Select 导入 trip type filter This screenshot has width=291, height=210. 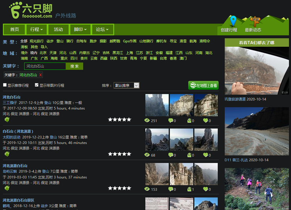(x=44, y=47)
